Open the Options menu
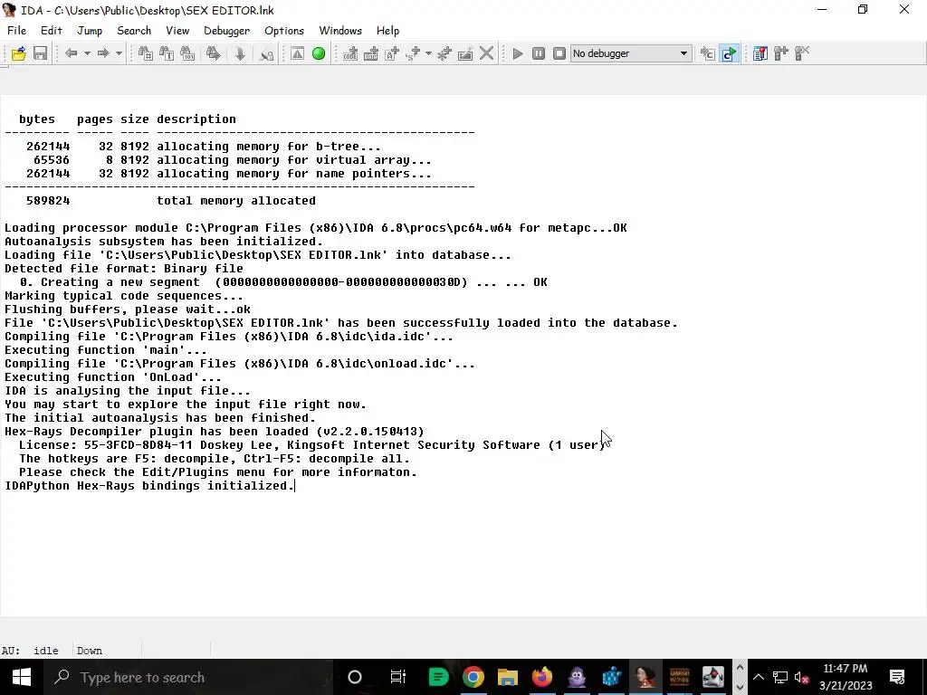Viewport: 927px width, 695px height. (x=284, y=31)
